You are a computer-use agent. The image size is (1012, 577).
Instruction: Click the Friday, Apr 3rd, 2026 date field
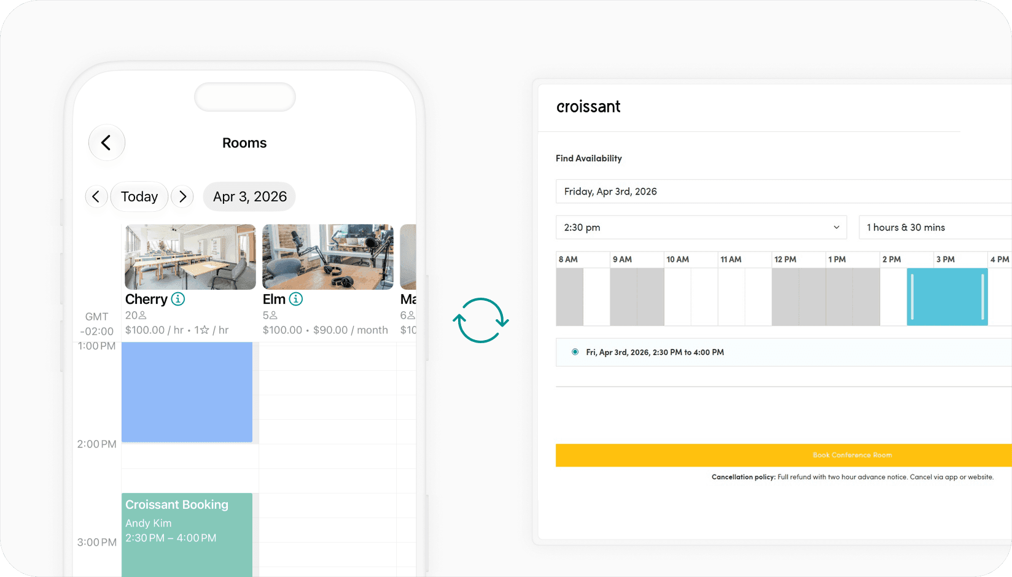tap(784, 192)
